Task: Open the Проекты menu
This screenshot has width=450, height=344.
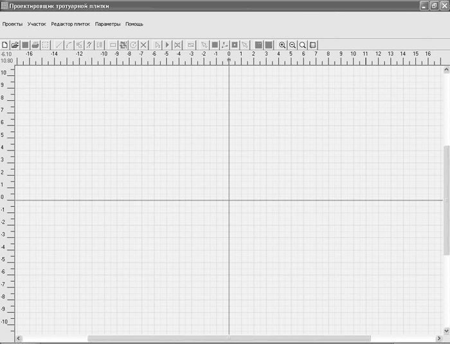Action: pyautogui.click(x=12, y=24)
